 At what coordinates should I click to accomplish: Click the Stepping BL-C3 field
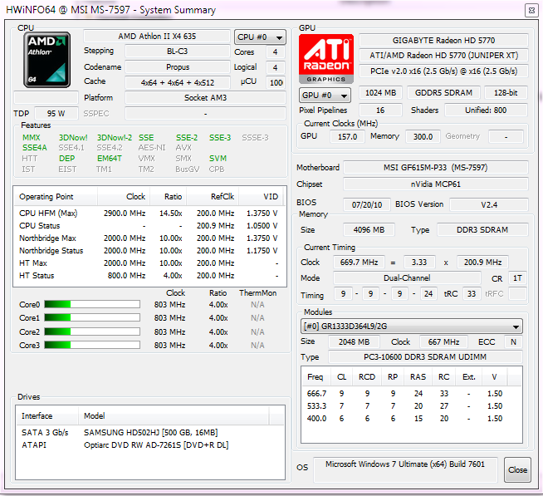(x=178, y=52)
